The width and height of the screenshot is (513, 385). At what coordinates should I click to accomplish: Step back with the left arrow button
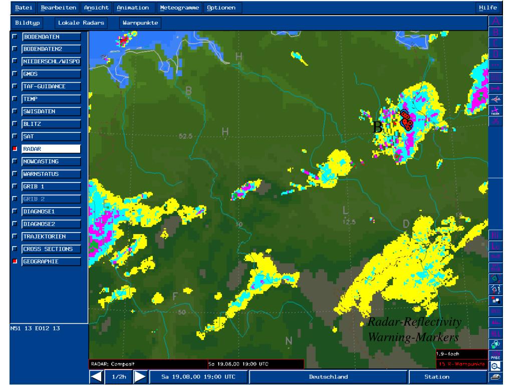click(96, 377)
